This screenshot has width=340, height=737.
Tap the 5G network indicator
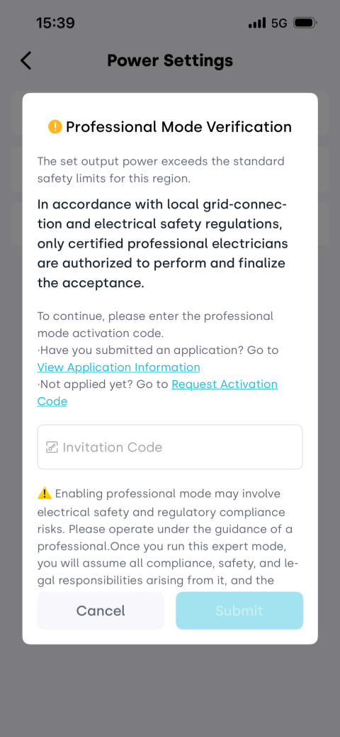point(279,23)
